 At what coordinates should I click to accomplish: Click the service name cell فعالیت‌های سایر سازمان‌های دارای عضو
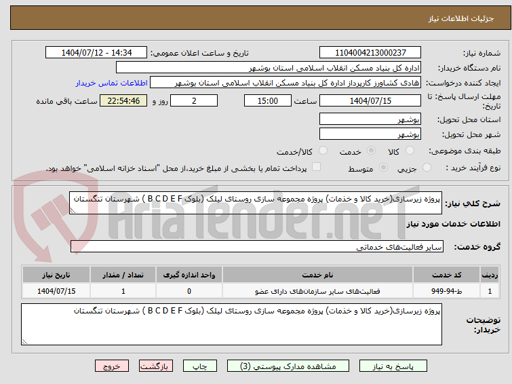click(x=317, y=291)
